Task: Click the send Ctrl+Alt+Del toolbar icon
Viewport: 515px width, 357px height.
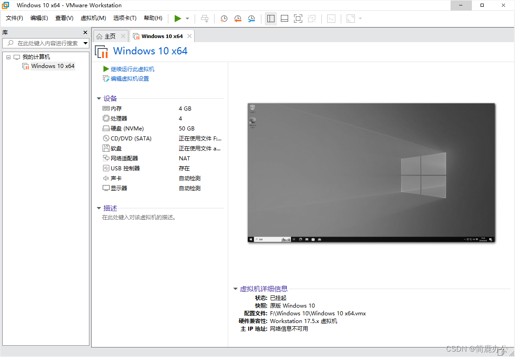Action: (205, 19)
